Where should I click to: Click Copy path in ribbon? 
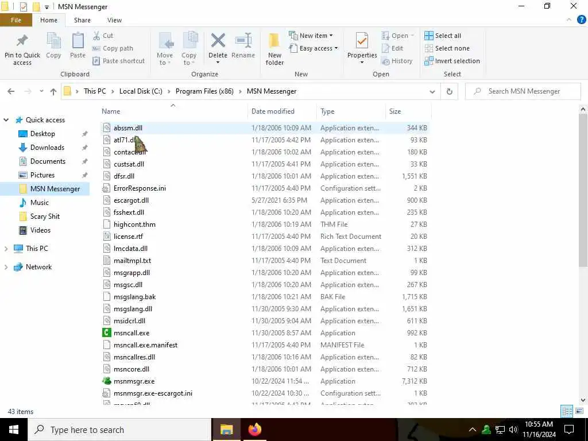coord(113,48)
